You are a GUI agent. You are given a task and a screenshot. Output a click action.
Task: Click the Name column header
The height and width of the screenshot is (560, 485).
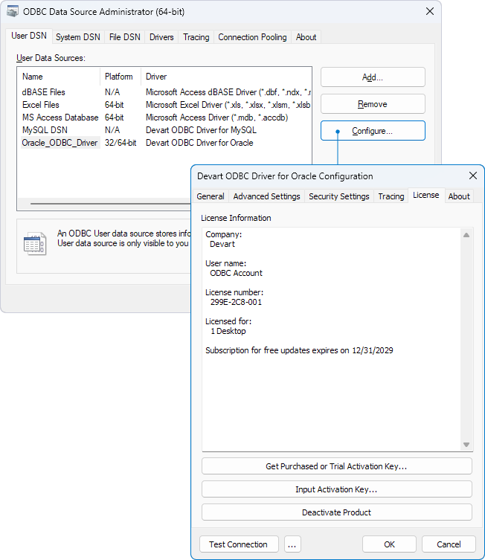(x=59, y=77)
